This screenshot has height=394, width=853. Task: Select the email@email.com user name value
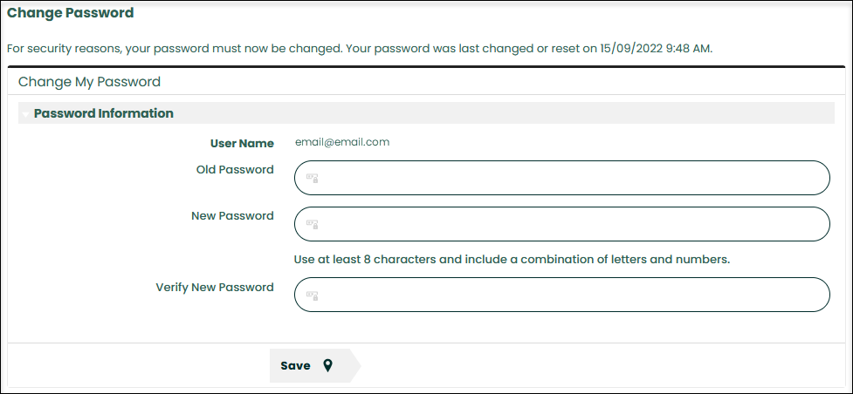(x=342, y=142)
